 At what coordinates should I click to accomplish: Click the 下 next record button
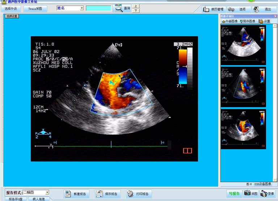tap(136, 11)
